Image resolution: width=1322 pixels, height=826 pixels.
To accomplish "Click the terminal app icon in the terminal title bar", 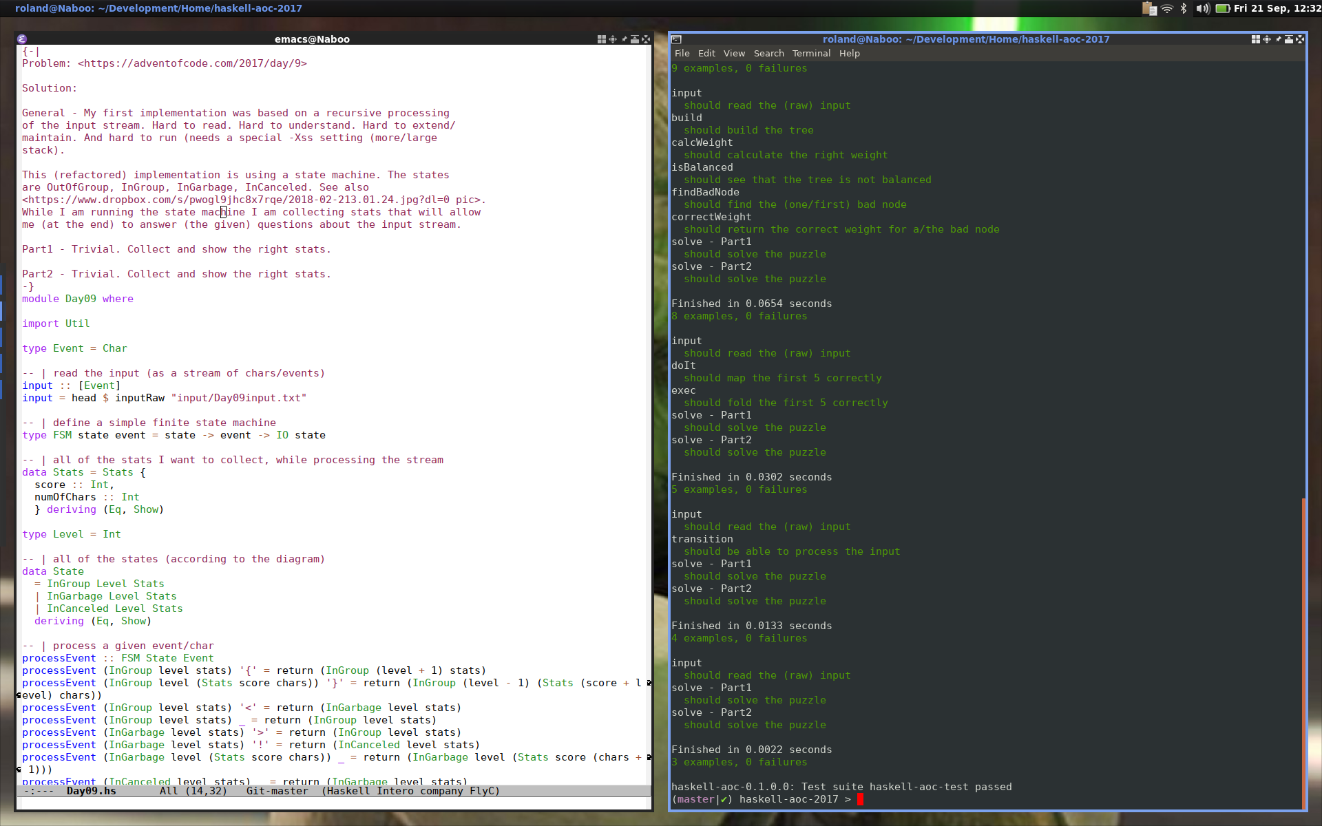I will (676, 39).
